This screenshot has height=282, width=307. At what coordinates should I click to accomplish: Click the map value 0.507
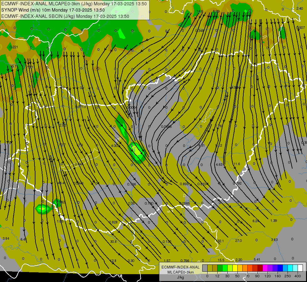301,28
